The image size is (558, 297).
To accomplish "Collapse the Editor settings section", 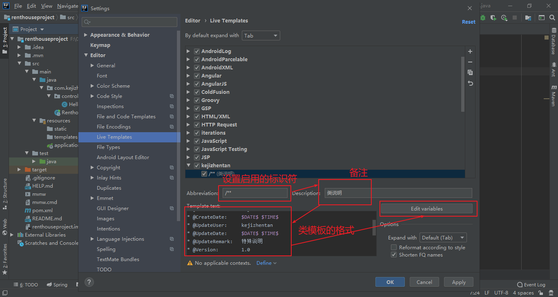I will [86, 55].
